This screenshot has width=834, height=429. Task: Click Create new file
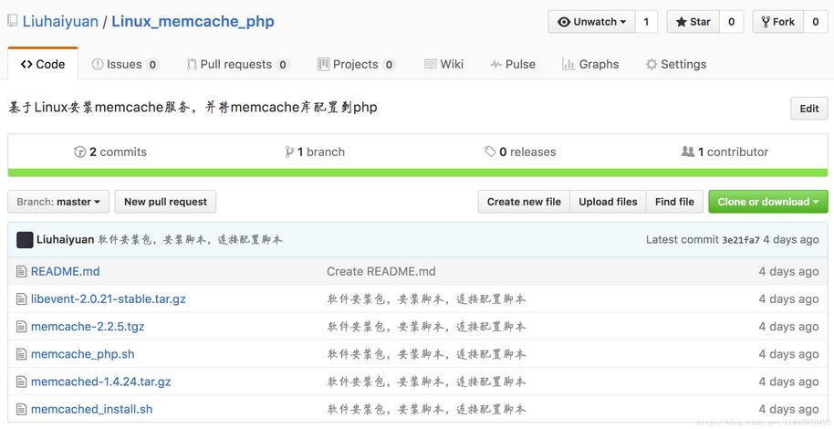pyautogui.click(x=524, y=202)
